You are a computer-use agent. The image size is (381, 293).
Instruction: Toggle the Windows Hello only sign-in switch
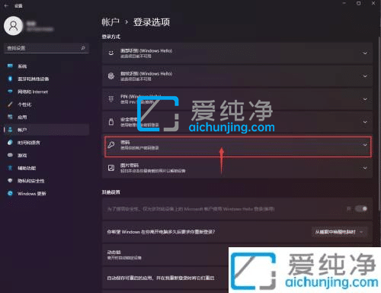361,209
